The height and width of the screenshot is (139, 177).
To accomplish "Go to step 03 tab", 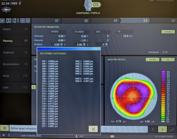I will click(106, 21).
